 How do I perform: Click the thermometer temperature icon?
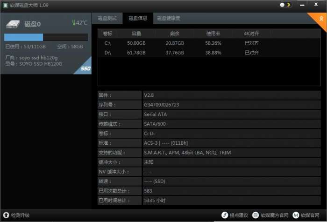point(74,22)
